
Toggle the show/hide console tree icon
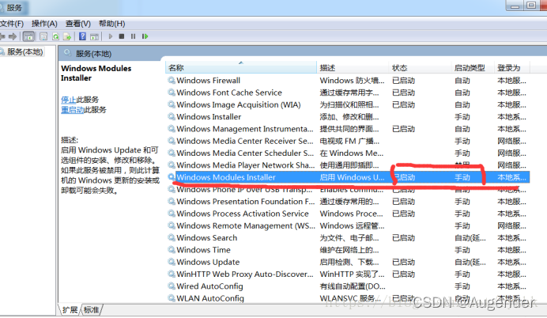28,36
